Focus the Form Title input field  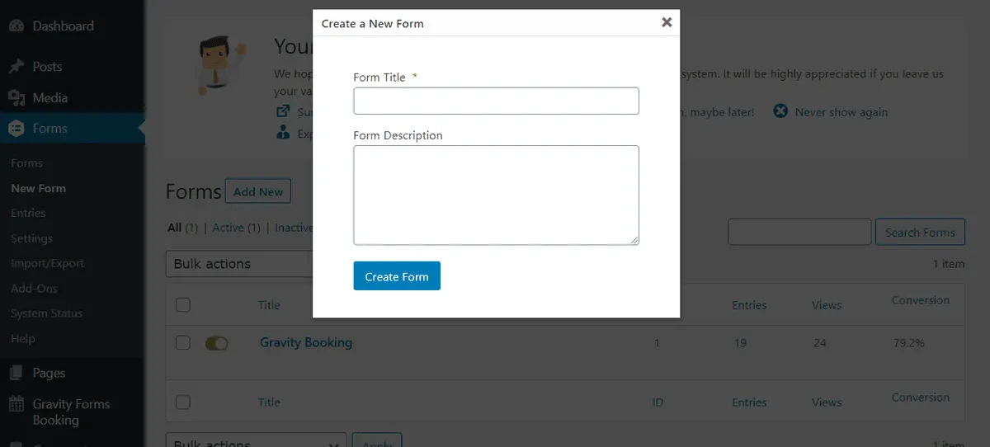[496, 101]
